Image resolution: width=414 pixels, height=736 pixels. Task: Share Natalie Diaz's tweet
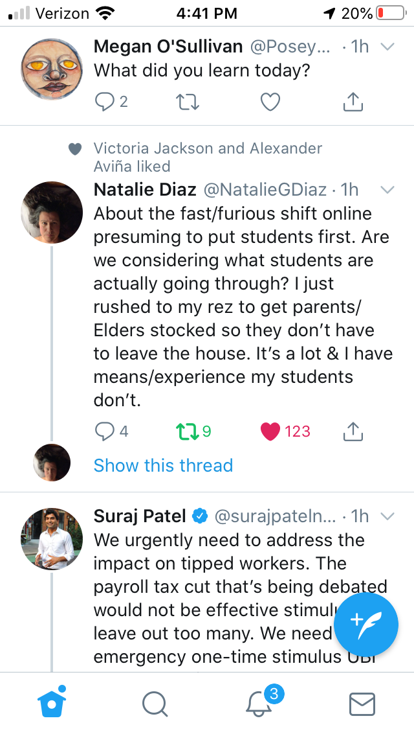353,431
